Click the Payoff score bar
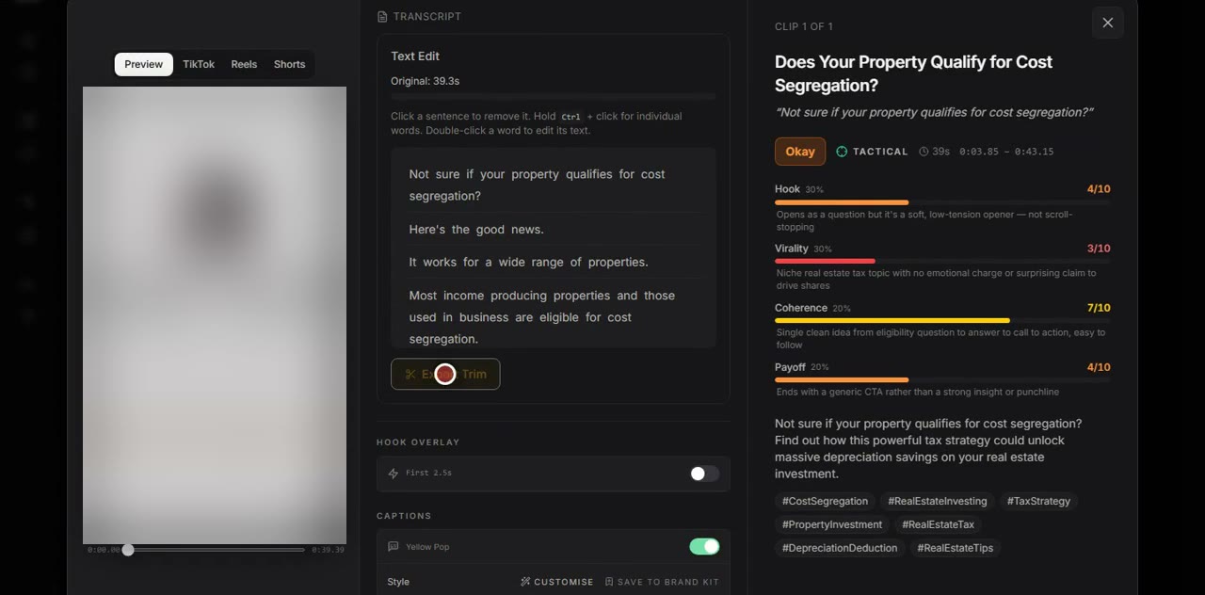Screen dimensions: 1205x595 point(942,379)
